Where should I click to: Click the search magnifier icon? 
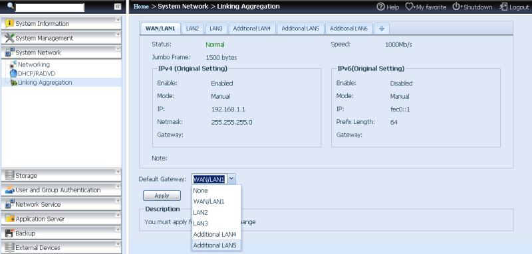pos(11,5)
